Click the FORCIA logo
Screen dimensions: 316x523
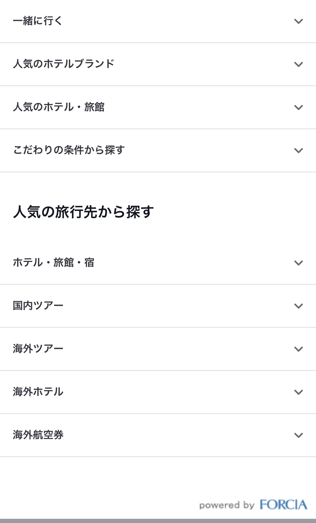pos(283,505)
